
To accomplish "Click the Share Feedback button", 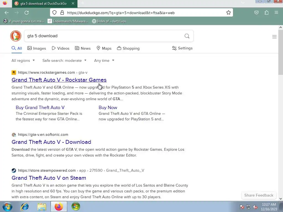I will tap(259, 195).
